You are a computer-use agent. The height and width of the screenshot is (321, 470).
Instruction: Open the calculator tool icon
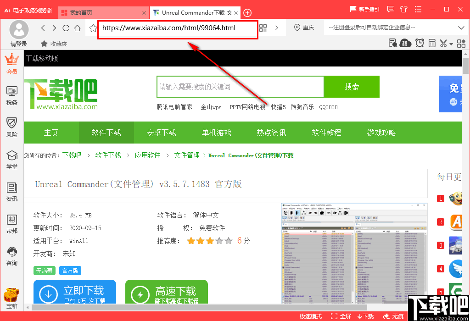pos(431,43)
